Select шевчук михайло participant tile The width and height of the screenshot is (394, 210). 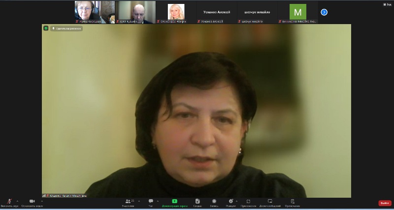258,12
